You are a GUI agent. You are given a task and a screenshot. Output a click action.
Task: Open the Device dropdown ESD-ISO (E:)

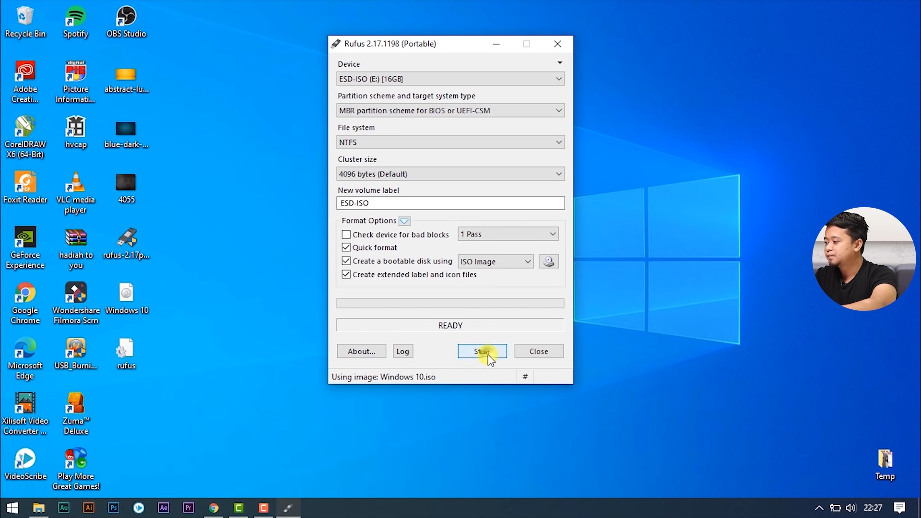coord(450,79)
